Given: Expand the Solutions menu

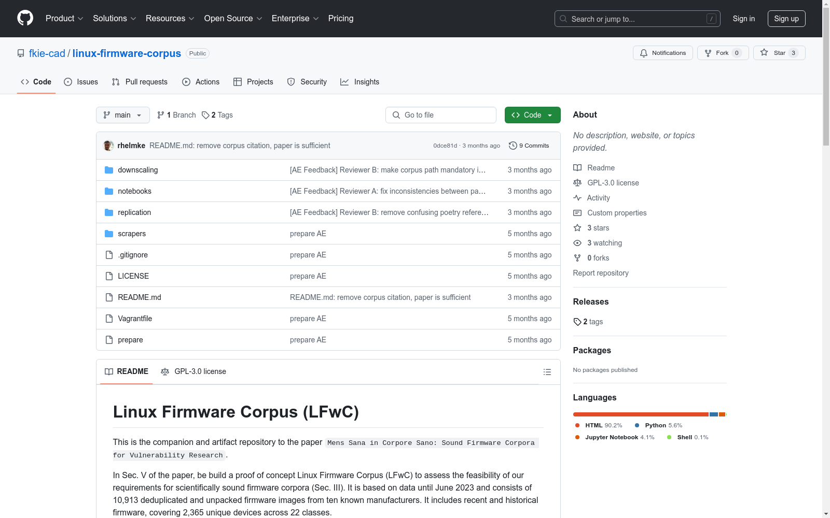Looking at the screenshot, I should (x=115, y=19).
